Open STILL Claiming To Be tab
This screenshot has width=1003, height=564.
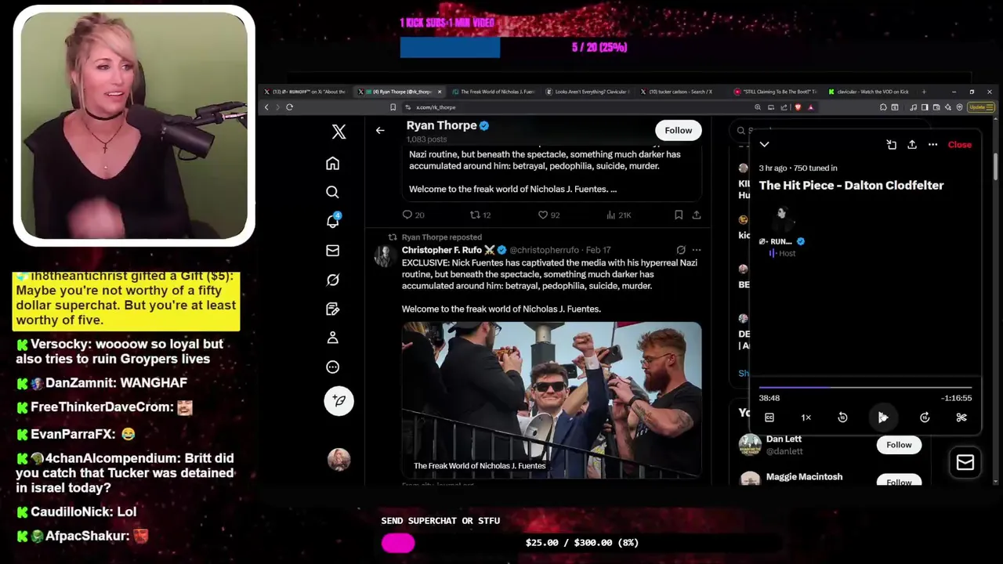pyautogui.click(x=776, y=92)
